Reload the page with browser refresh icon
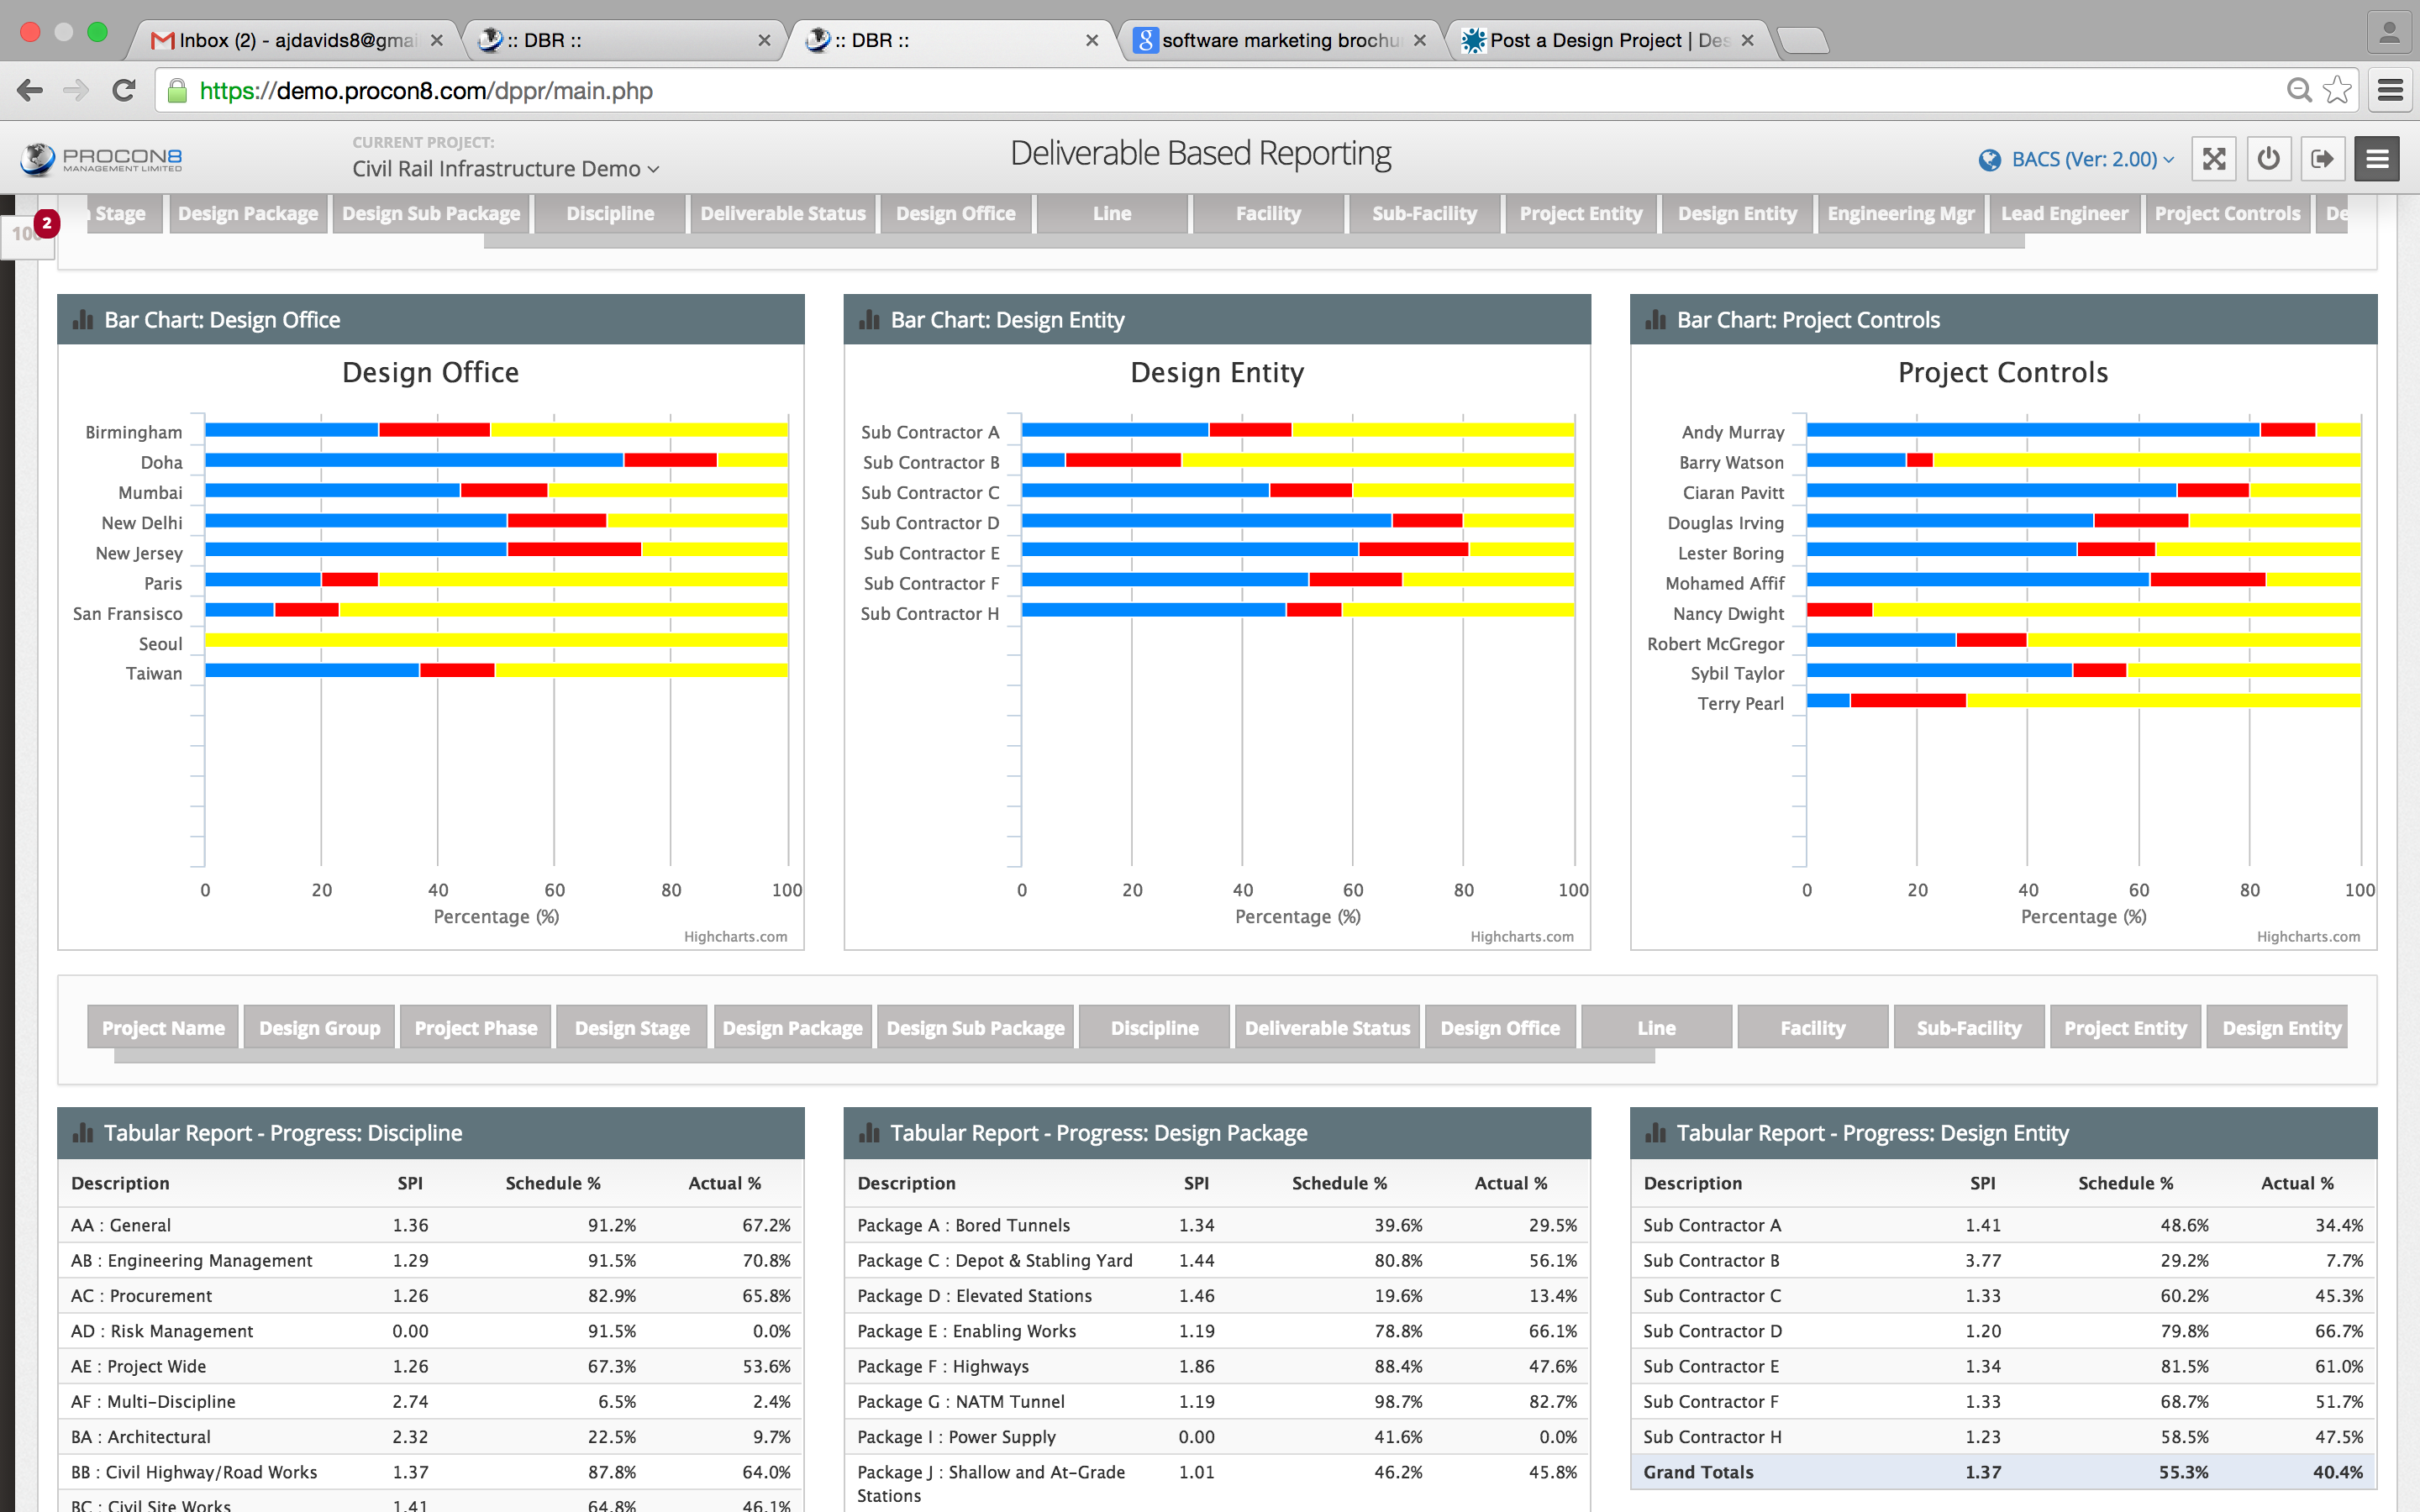The height and width of the screenshot is (1512, 2420). click(124, 90)
